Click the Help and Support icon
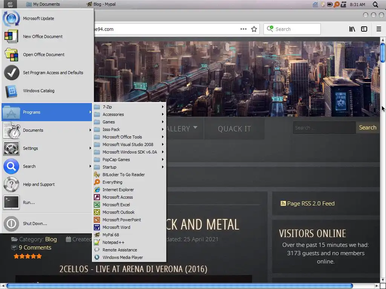 pyautogui.click(x=11, y=184)
